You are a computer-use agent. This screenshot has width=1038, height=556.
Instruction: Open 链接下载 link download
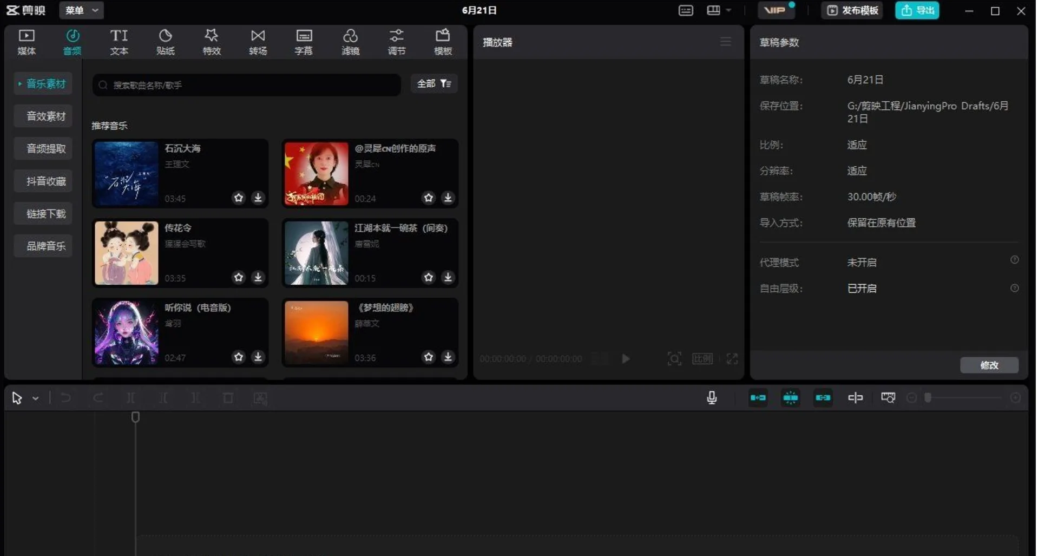[x=43, y=214]
